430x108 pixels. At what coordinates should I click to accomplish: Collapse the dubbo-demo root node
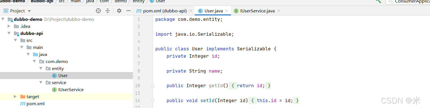(3, 19)
